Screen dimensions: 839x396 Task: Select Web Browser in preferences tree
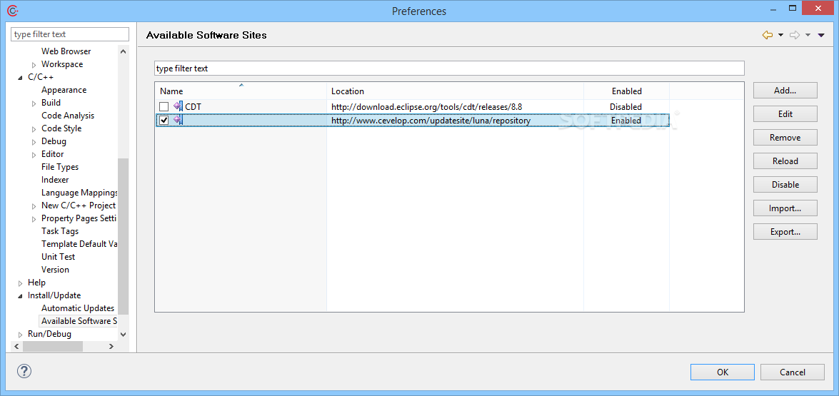(x=66, y=51)
